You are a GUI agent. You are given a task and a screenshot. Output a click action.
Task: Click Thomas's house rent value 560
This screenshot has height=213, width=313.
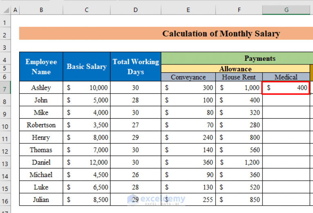tap(239, 150)
